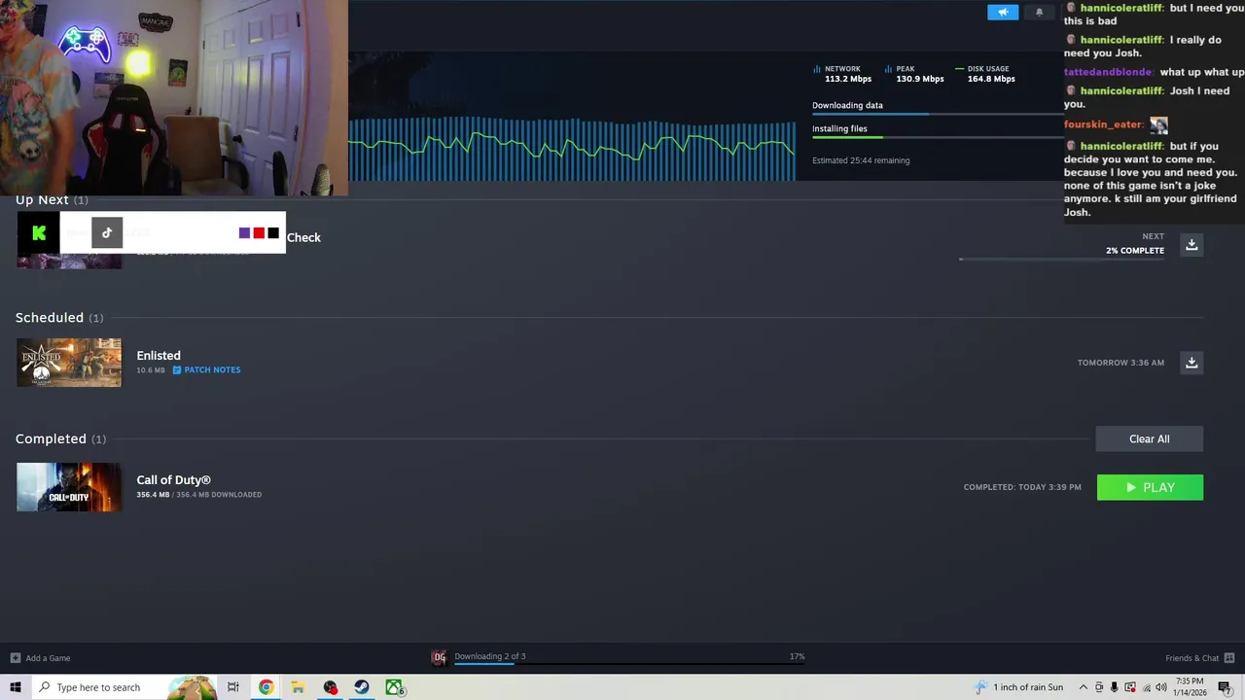Screen dimensions: 1245x700
Task: Click the purple color square
Action: pos(244,233)
